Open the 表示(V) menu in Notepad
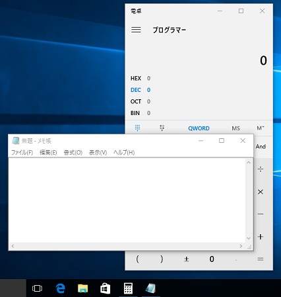Viewport: 281px width, 297px height. 98,152
